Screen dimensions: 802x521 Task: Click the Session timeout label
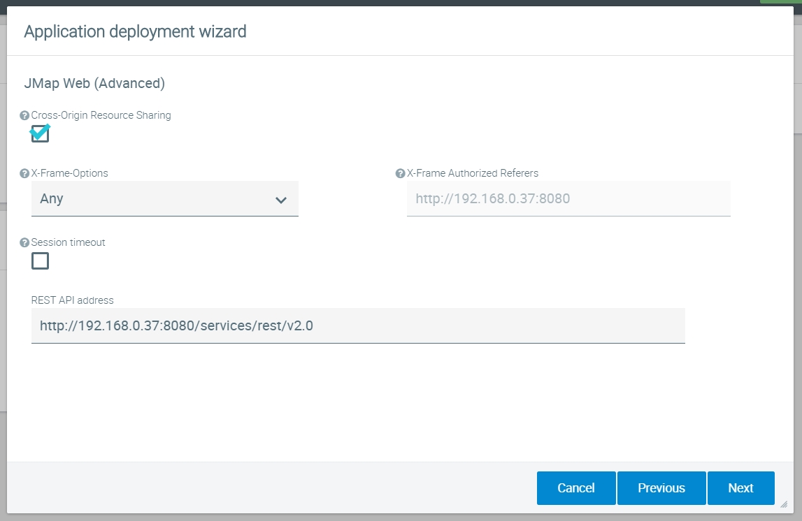[69, 242]
